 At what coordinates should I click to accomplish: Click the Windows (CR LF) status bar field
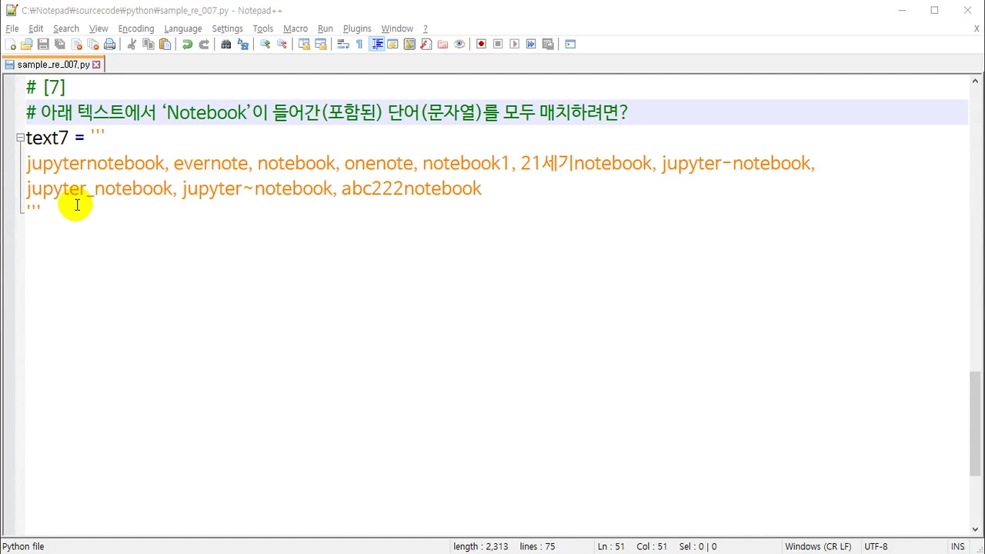[x=817, y=546]
